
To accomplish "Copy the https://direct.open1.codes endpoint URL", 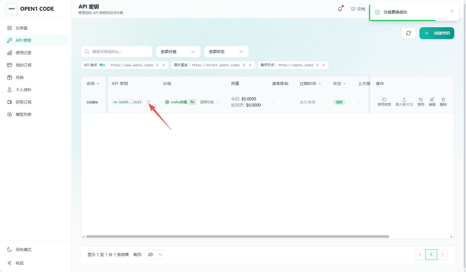I will 244,65.
